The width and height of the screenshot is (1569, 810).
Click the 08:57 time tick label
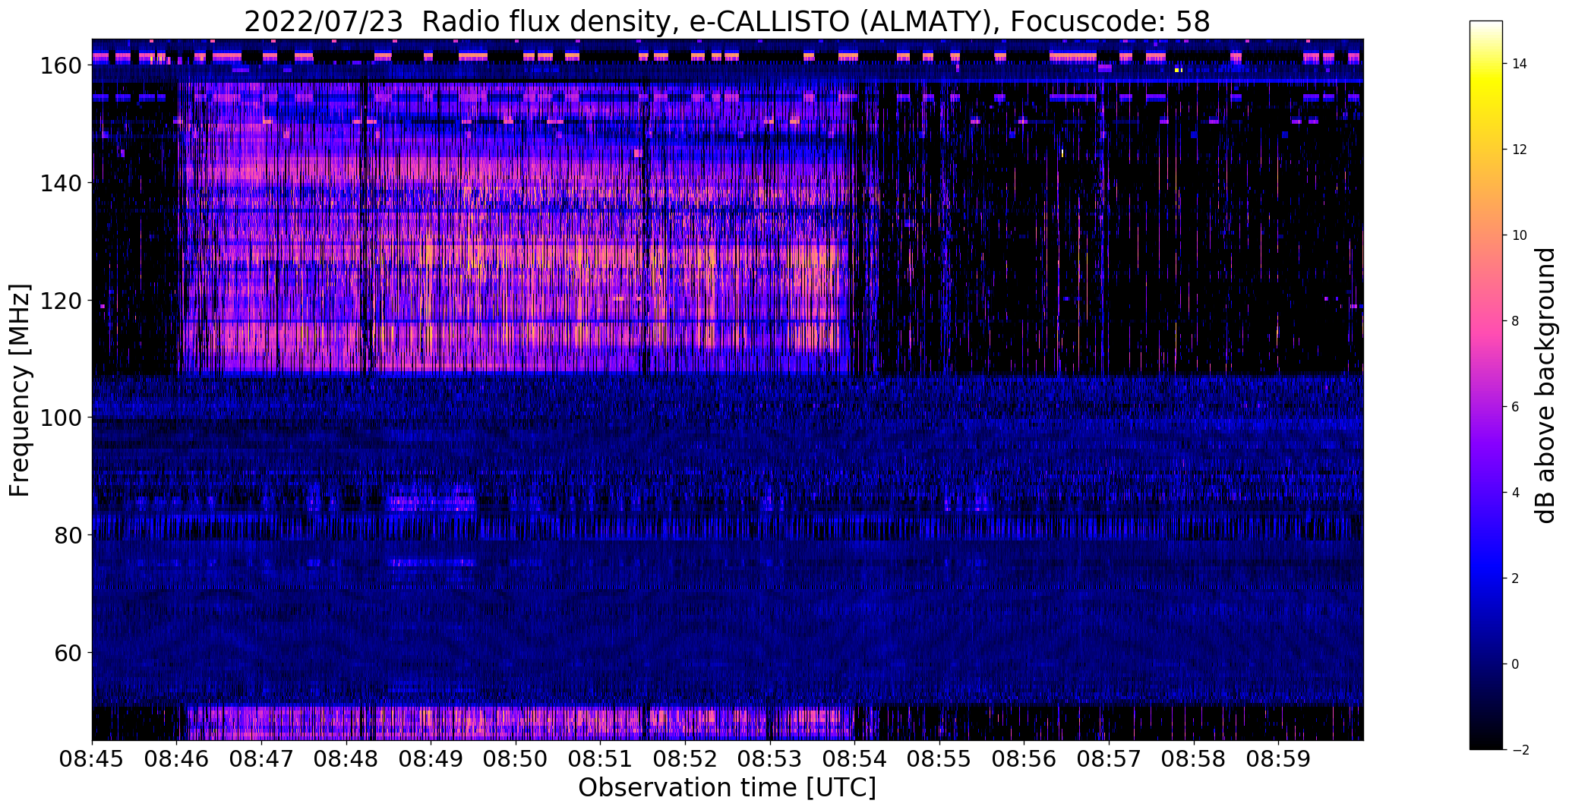point(1109,758)
